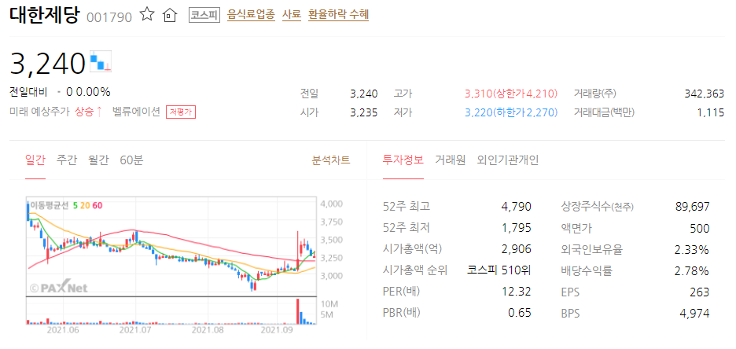
Task: Select the 일간 chart tab
Action: tap(35, 160)
